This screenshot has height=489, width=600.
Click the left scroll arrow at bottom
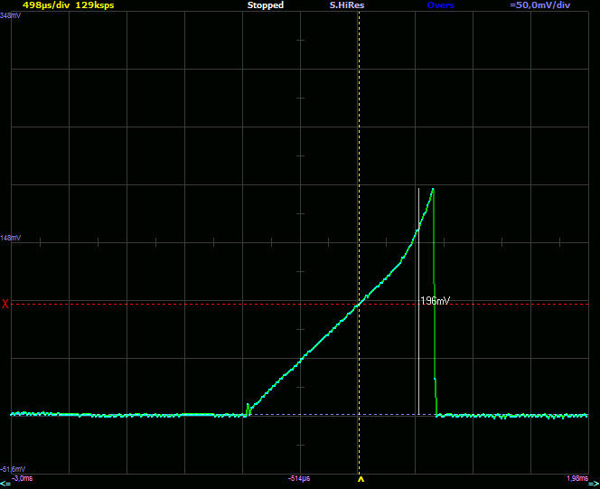point(5,484)
